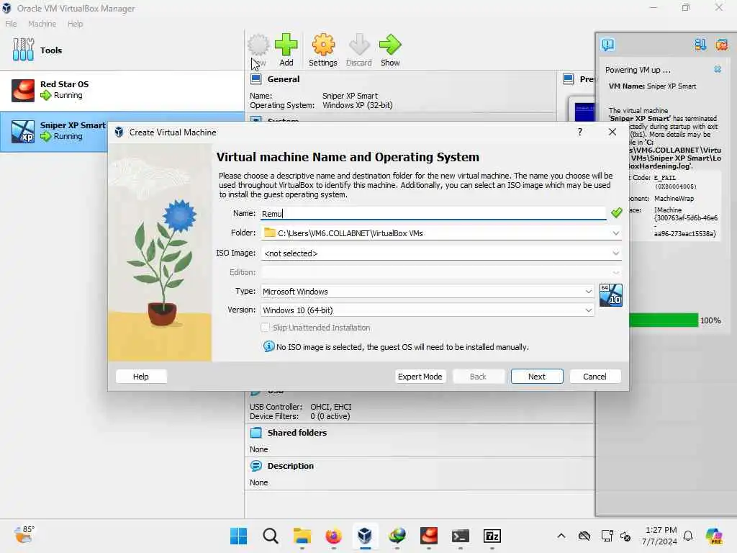Click the General heading text

pos(284,79)
